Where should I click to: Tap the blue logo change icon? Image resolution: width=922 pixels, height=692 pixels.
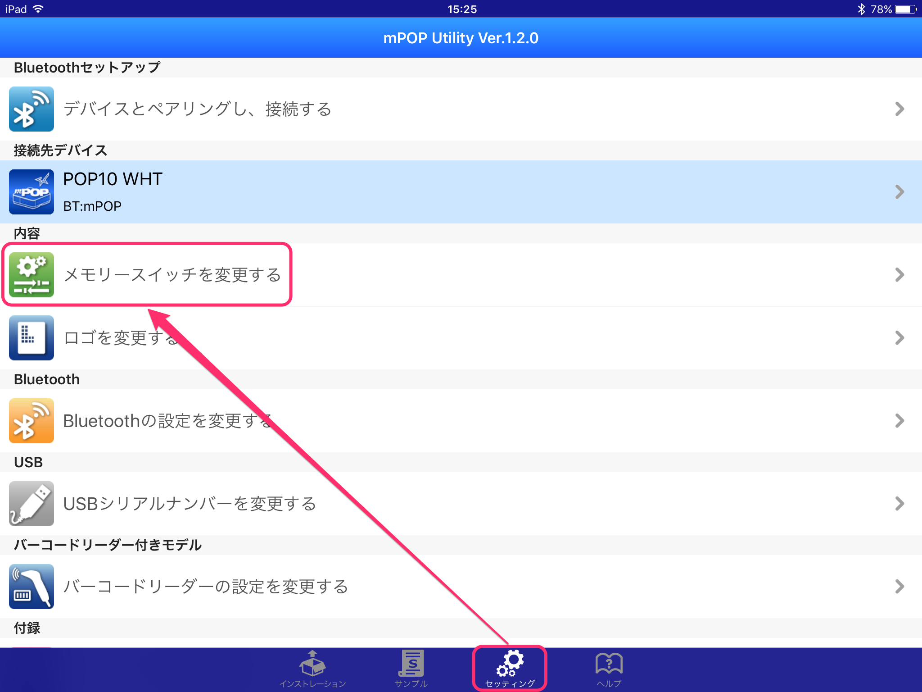pos(32,338)
